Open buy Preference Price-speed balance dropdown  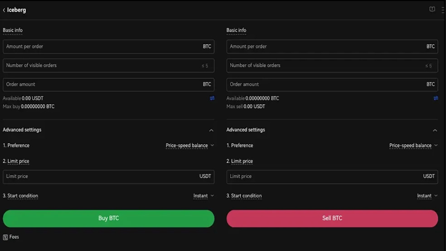190,145
